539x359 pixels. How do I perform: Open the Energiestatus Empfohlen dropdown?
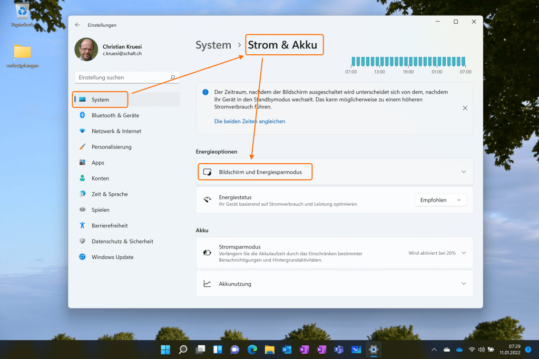click(x=440, y=200)
